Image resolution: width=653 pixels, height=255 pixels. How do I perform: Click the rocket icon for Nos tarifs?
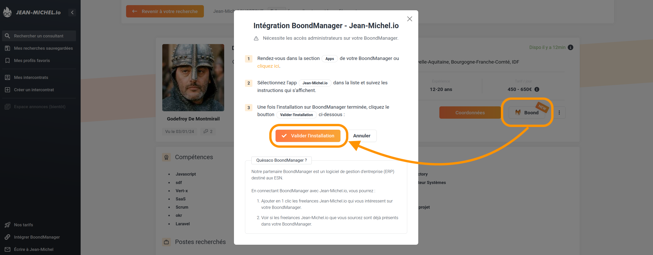(7, 225)
